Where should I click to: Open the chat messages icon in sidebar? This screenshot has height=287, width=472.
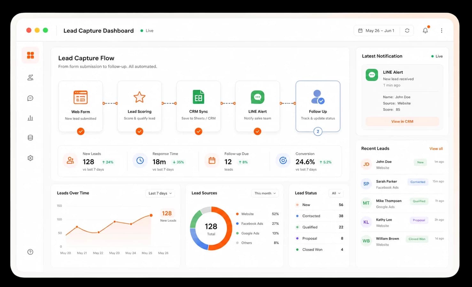click(x=30, y=98)
